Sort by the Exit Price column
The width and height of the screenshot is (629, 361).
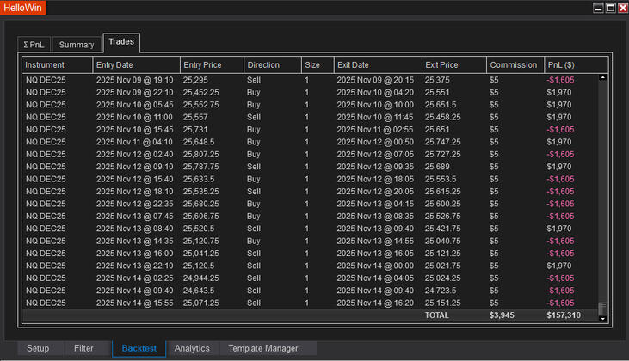coord(453,65)
